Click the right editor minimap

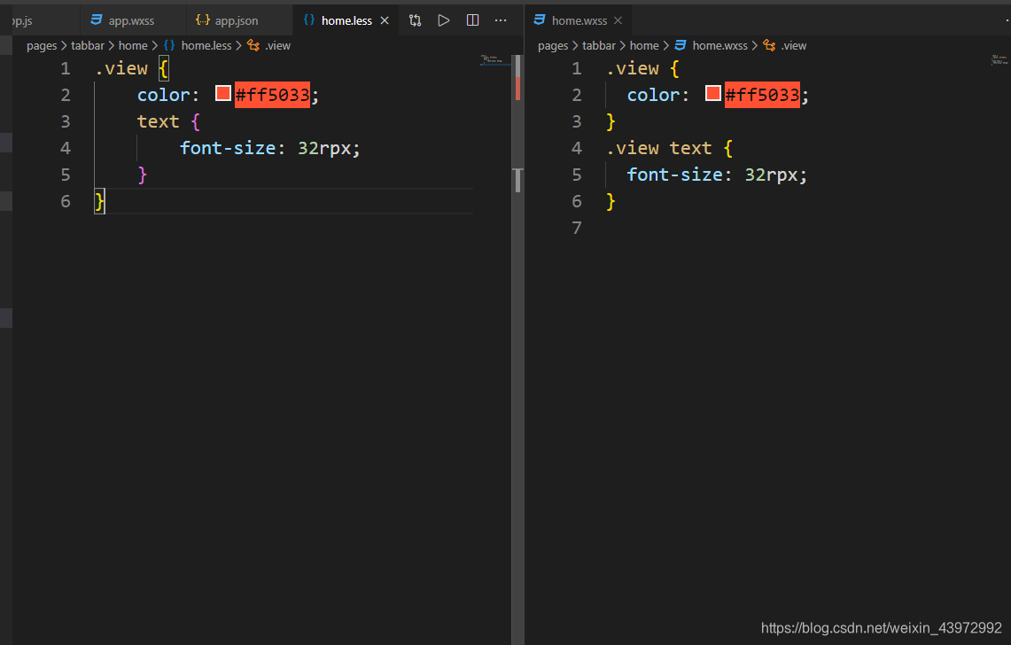click(1000, 60)
